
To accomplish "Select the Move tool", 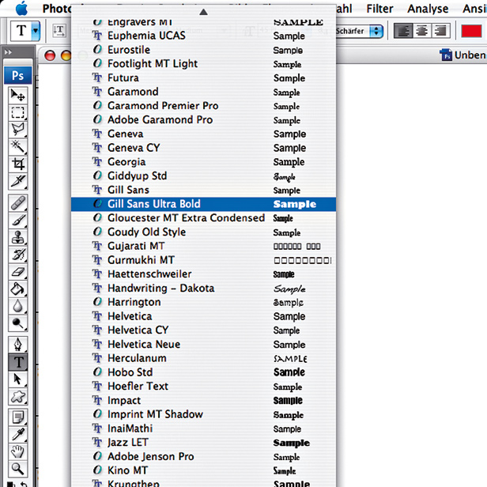I will point(17,95).
